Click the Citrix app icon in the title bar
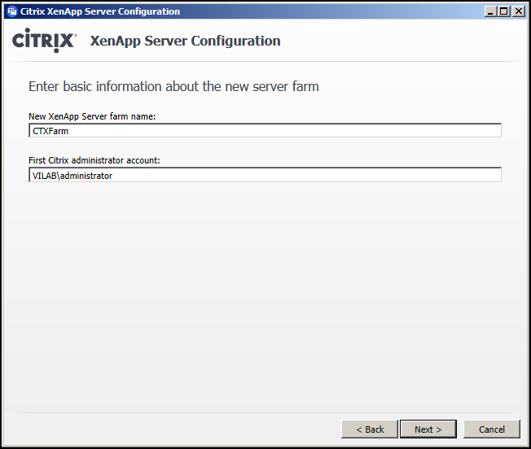This screenshot has height=449, width=531. (x=12, y=11)
